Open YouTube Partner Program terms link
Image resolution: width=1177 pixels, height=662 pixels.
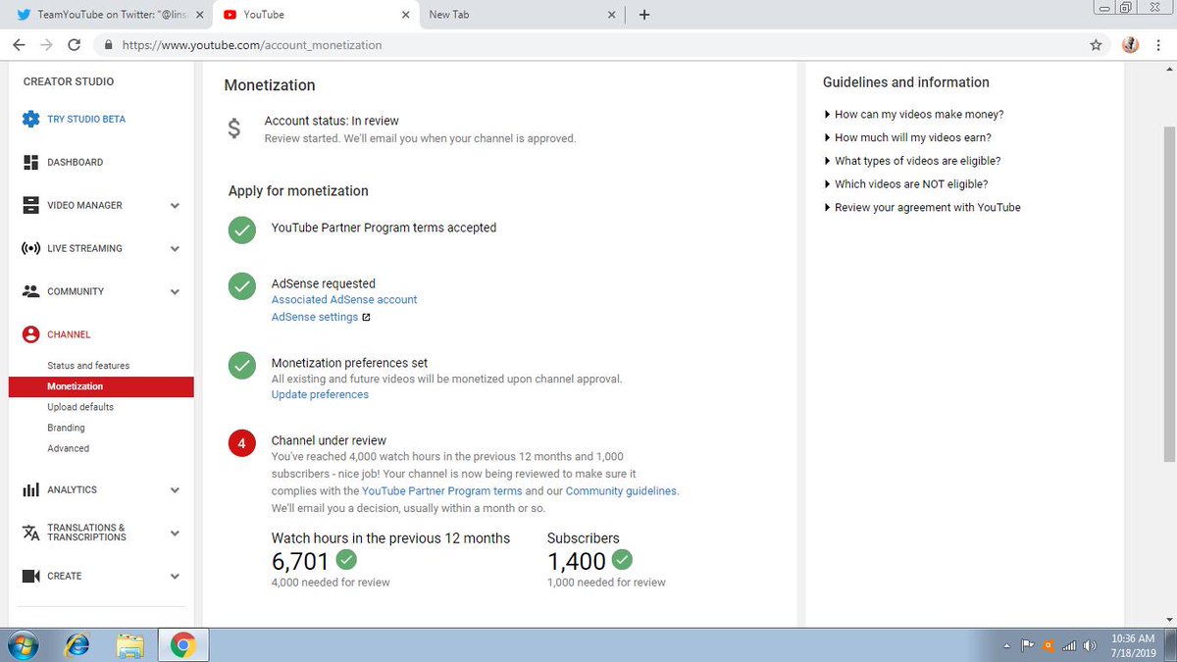tap(442, 490)
